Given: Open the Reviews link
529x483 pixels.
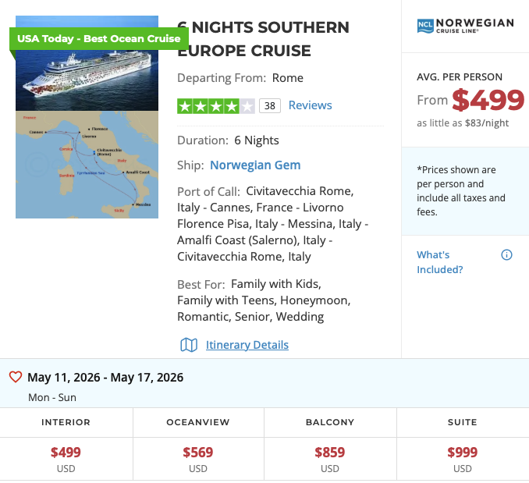Looking at the screenshot, I should pos(310,105).
